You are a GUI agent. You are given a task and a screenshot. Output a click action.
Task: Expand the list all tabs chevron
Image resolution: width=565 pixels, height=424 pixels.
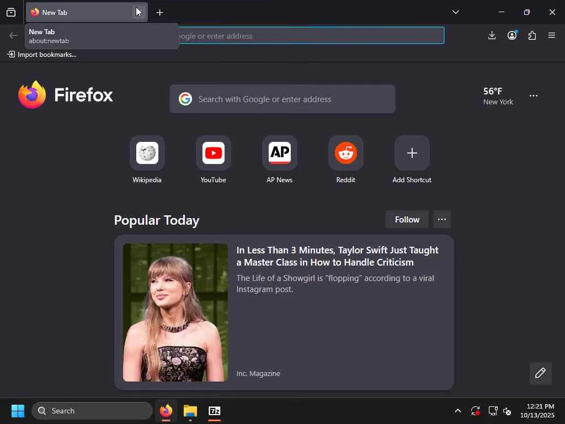pos(455,12)
